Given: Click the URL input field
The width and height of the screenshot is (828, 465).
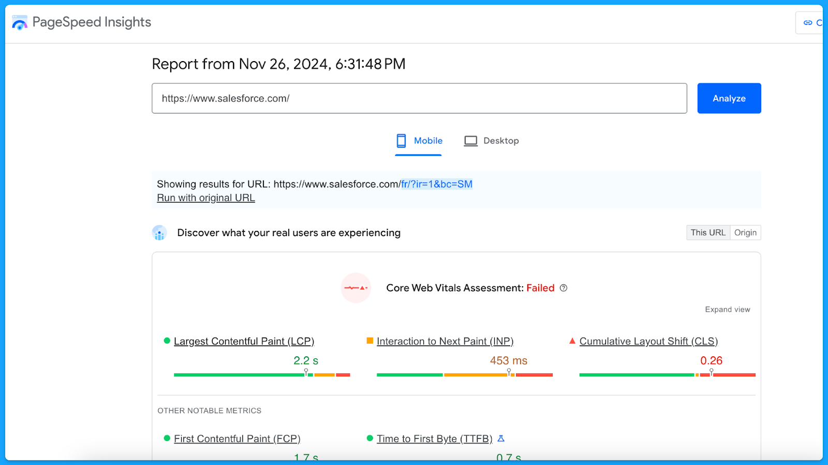Looking at the screenshot, I should tap(419, 98).
